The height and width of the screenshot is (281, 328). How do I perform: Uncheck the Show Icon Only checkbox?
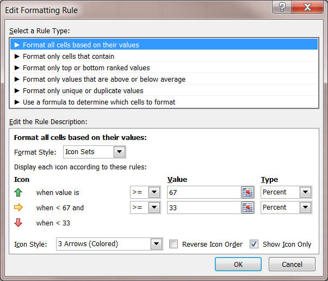tap(254, 244)
